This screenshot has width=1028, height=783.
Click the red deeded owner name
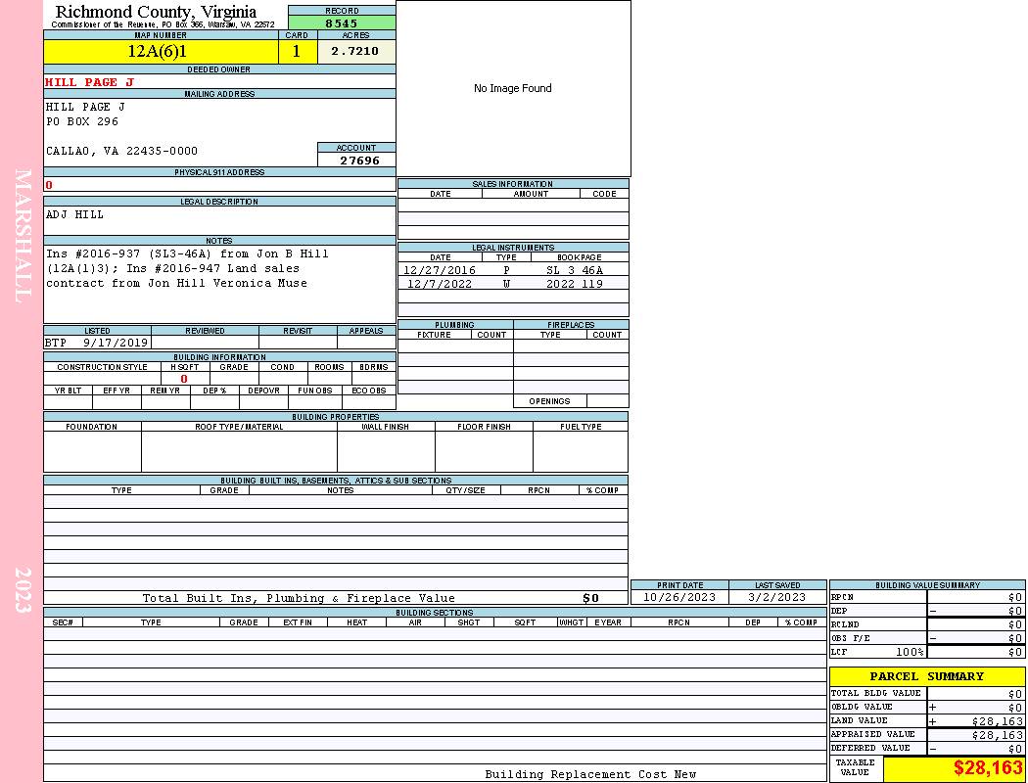(x=89, y=82)
